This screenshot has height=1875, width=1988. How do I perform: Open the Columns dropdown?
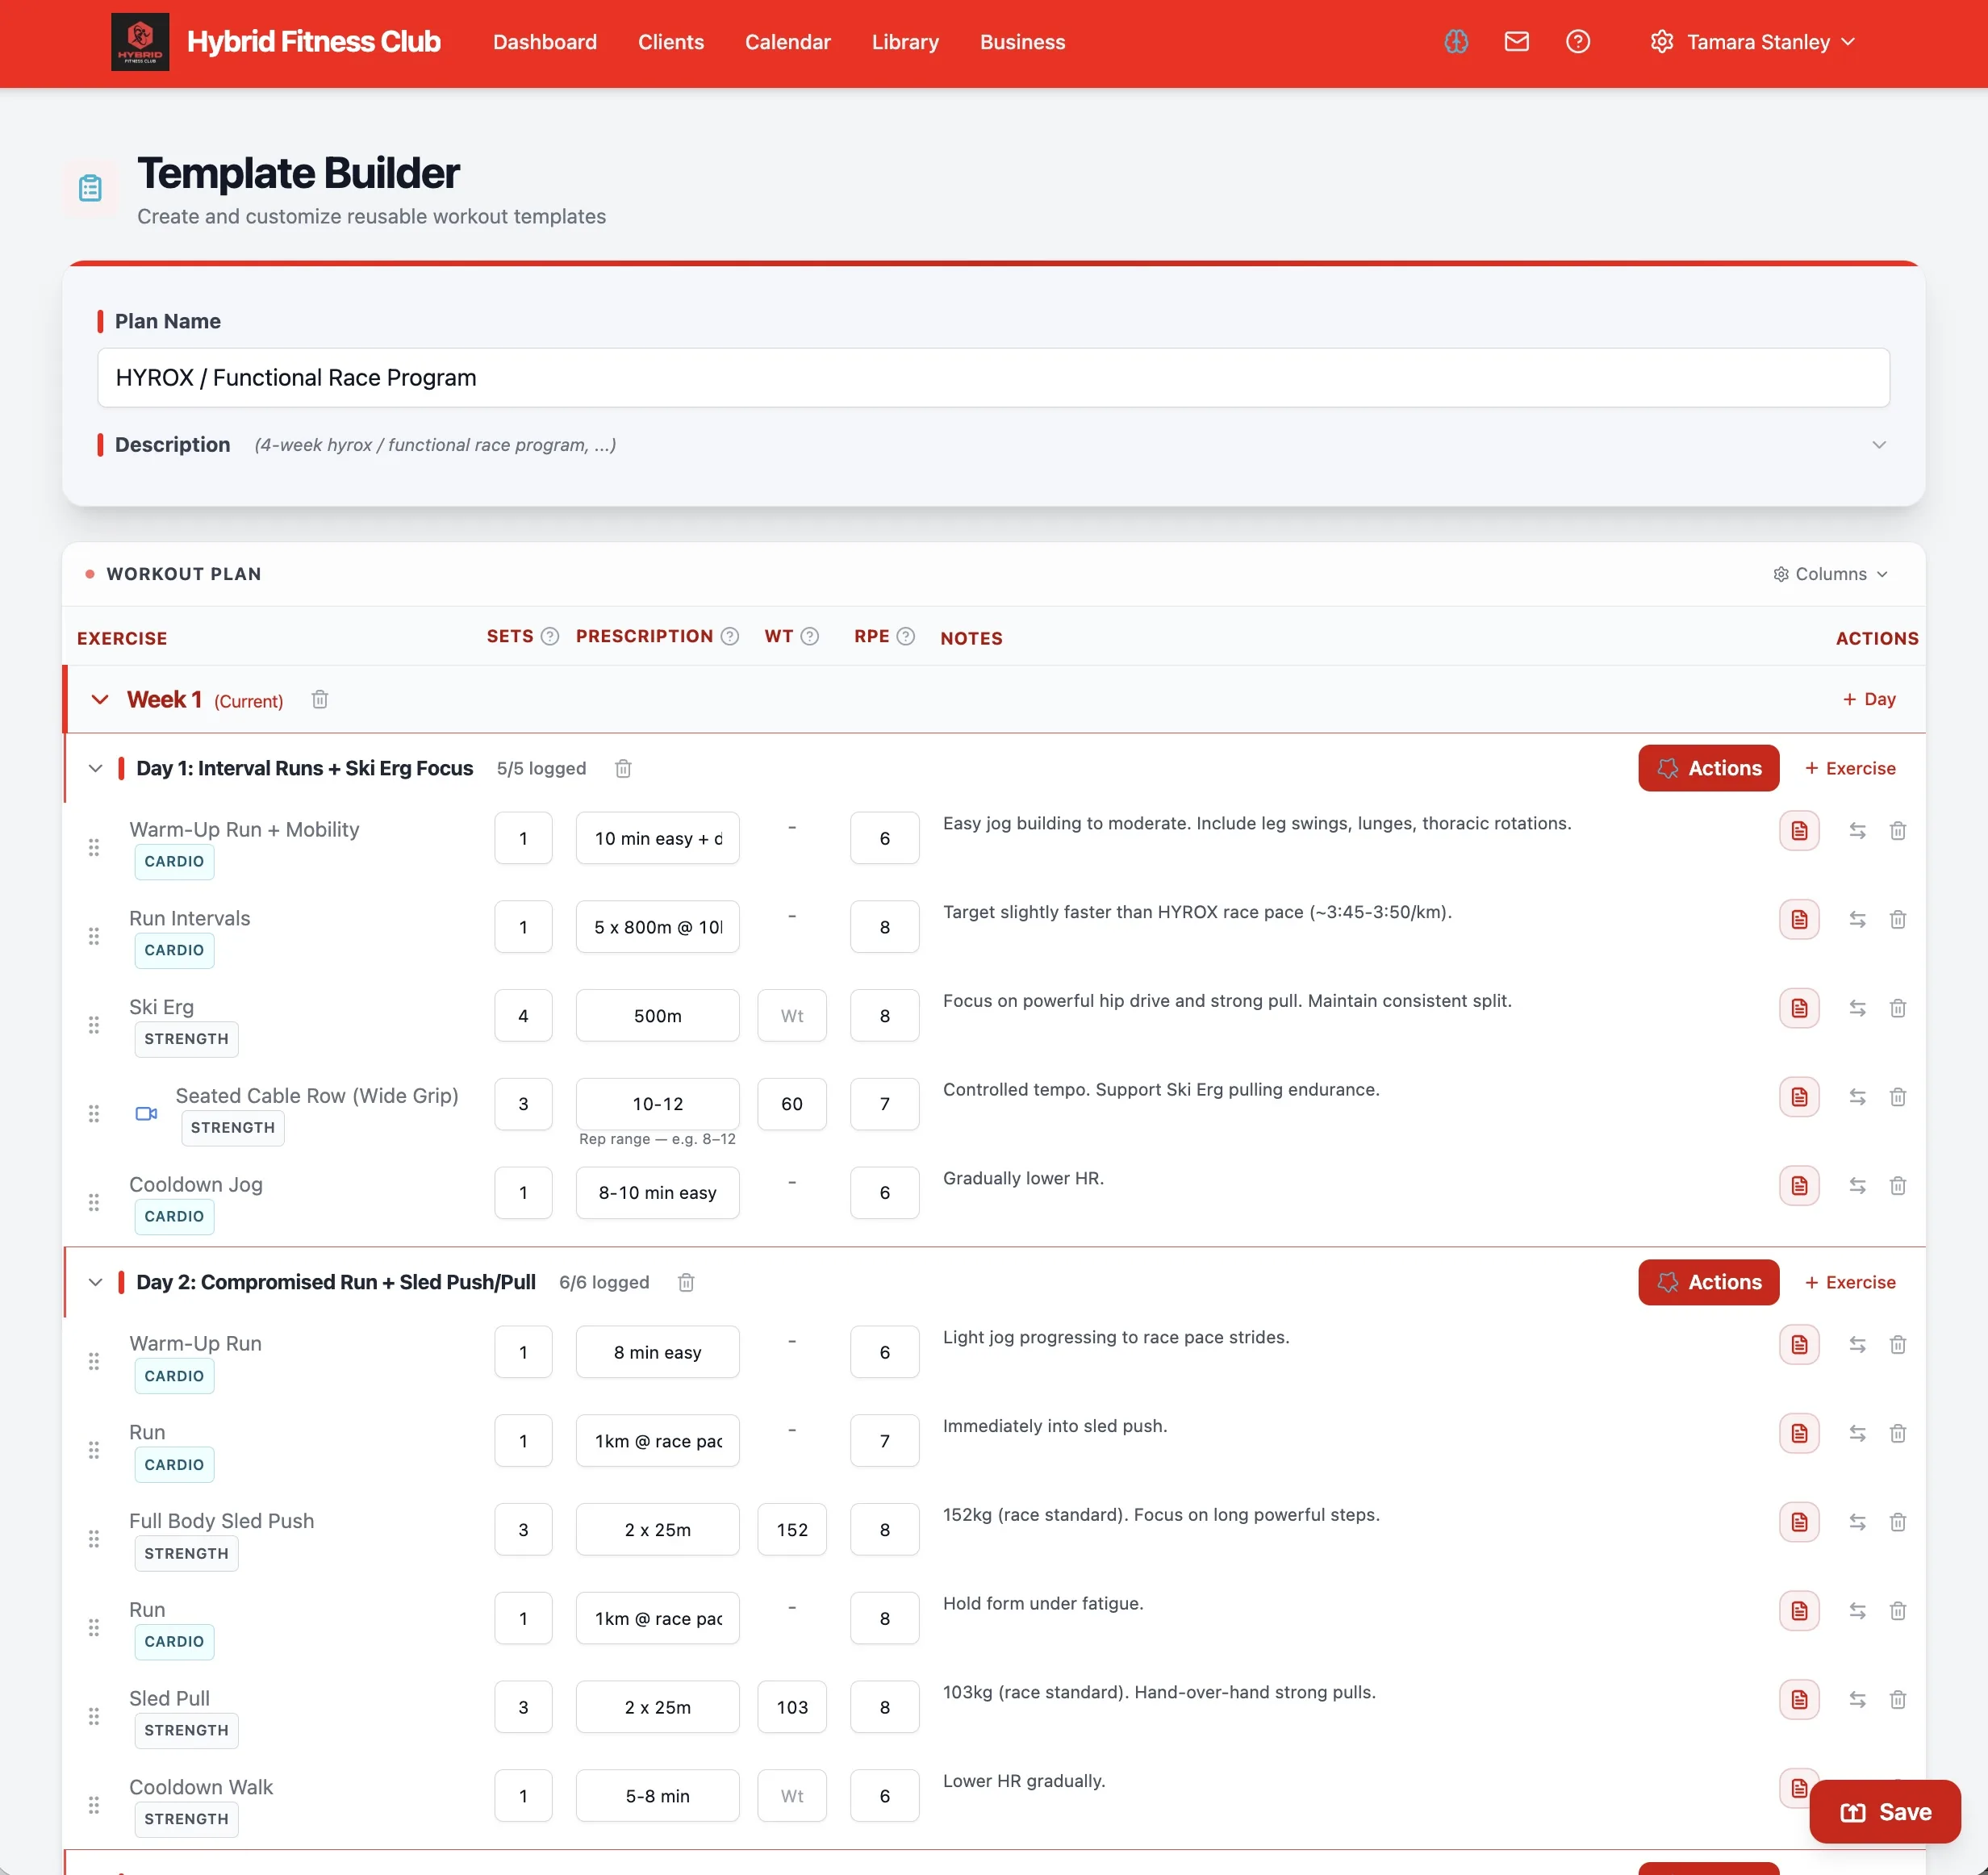coord(1830,574)
